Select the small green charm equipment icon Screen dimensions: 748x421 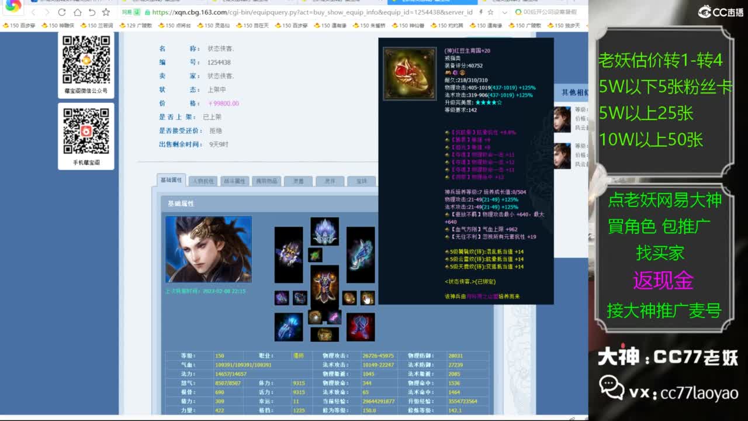[315, 255]
